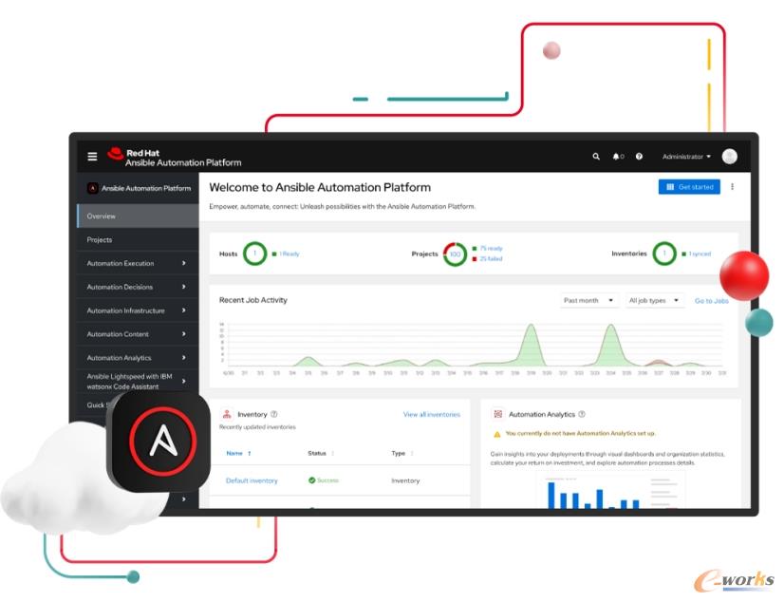The height and width of the screenshot is (602, 784).
Task: Open the Administrator user dropdown
Action: click(686, 157)
